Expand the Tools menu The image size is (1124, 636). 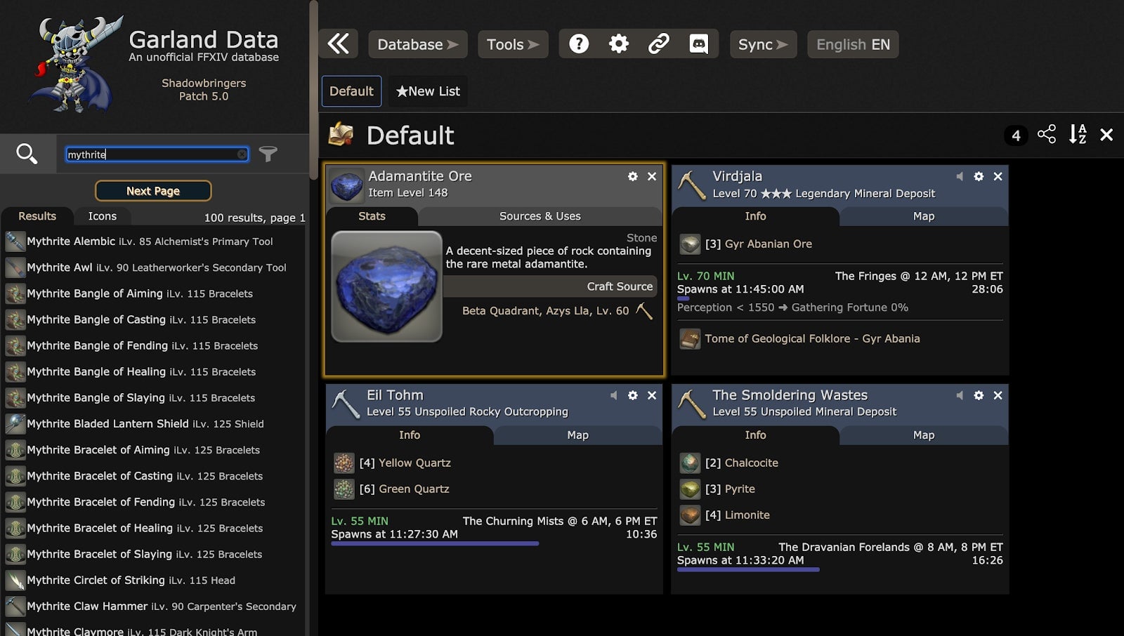pyautogui.click(x=513, y=44)
